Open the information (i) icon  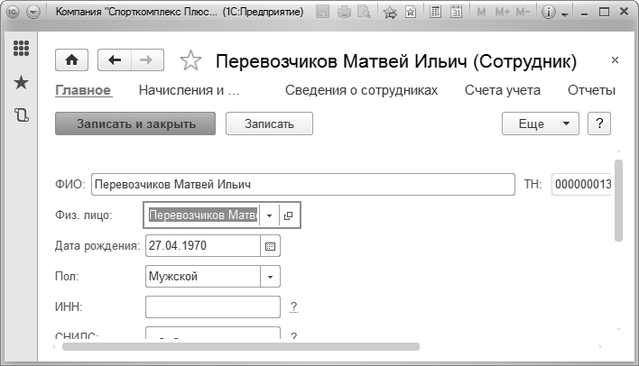(x=549, y=13)
